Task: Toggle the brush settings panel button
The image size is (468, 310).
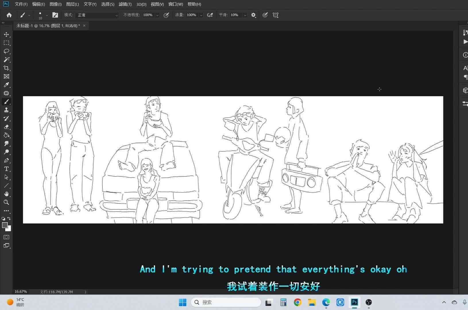Action: point(55,15)
